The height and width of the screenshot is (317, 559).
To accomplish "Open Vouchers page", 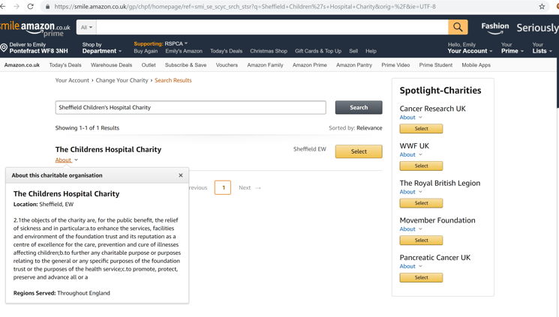I will [x=227, y=65].
